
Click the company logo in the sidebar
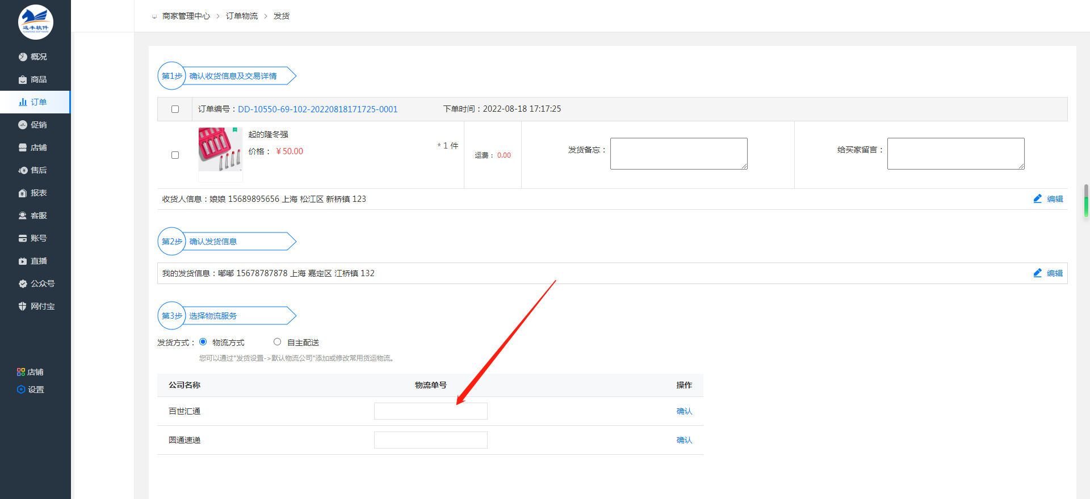point(36,22)
